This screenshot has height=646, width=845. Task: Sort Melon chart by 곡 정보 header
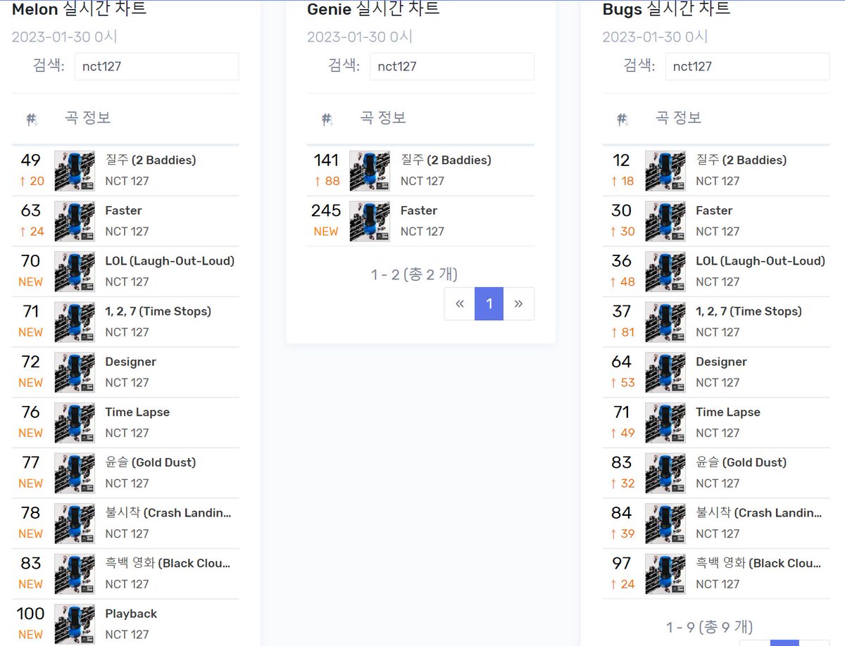click(x=88, y=118)
